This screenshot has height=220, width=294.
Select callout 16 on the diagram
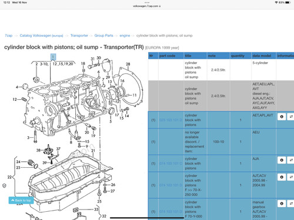point(122,81)
